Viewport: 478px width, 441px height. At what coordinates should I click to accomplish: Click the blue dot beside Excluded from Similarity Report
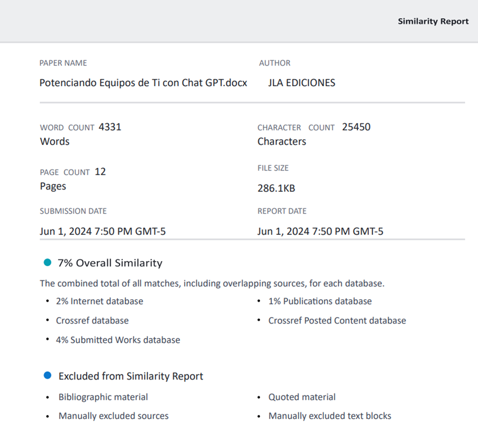(x=48, y=376)
